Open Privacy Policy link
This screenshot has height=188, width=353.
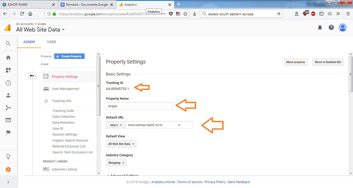pyautogui.click(x=215, y=182)
